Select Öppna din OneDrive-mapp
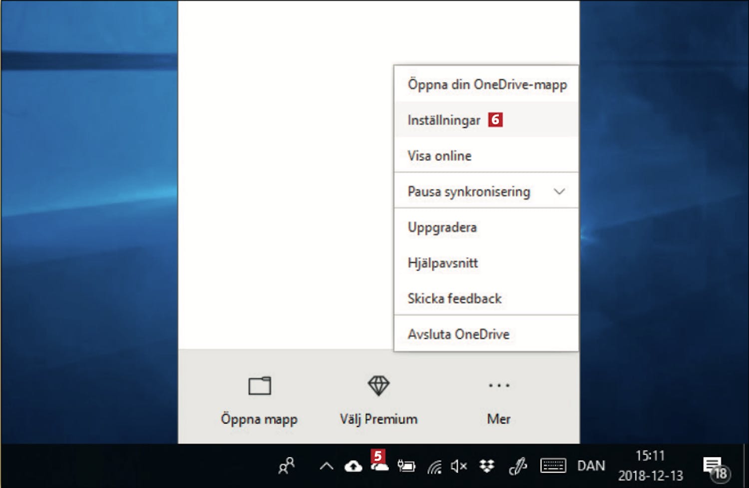 pos(486,84)
